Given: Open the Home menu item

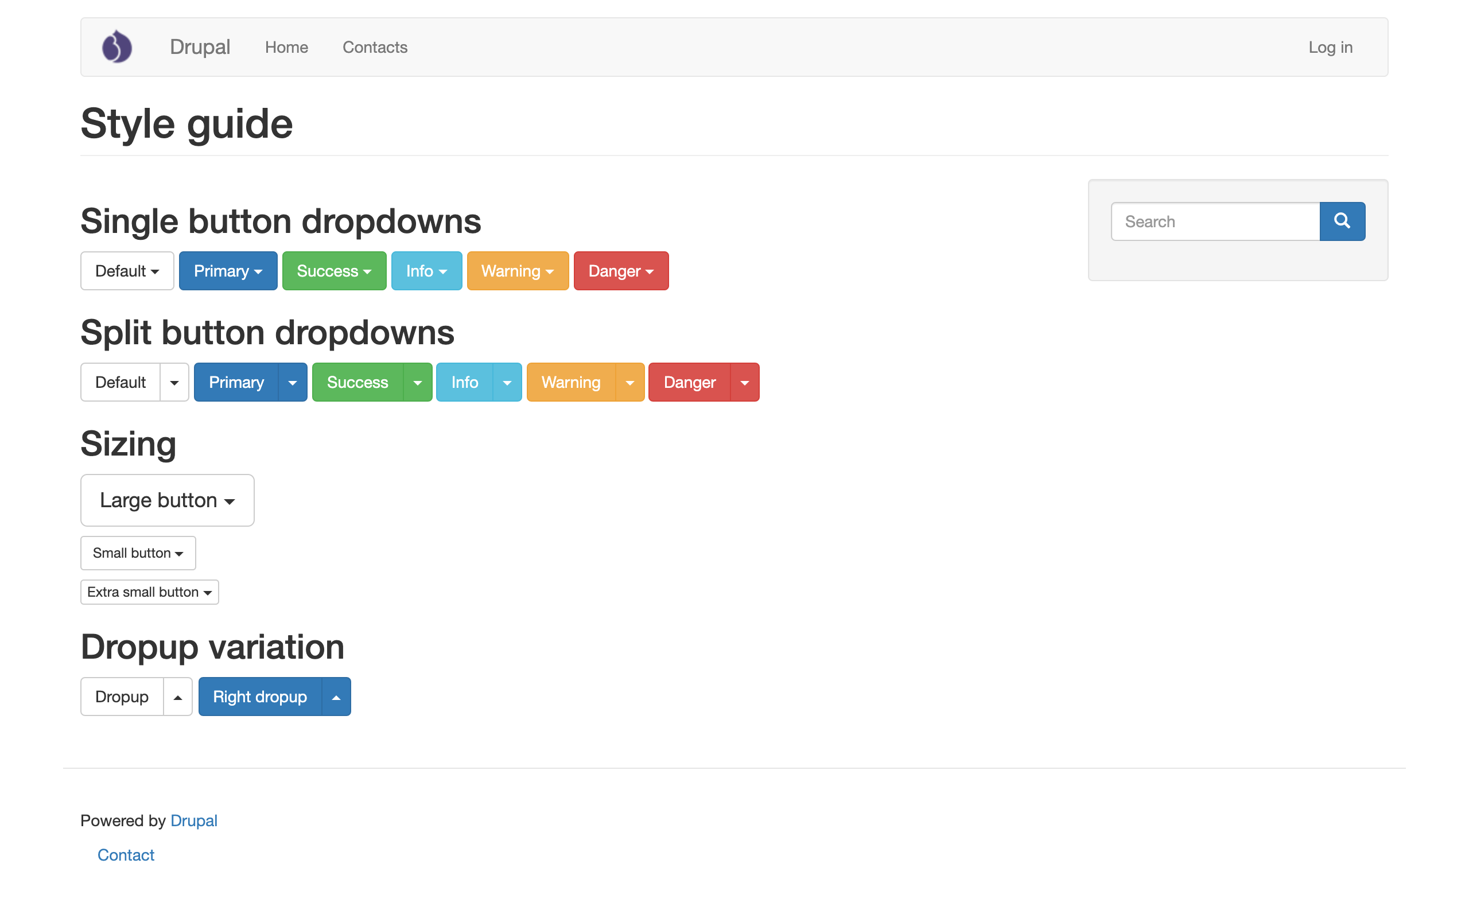Looking at the screenshot, I should coord(286,46).
